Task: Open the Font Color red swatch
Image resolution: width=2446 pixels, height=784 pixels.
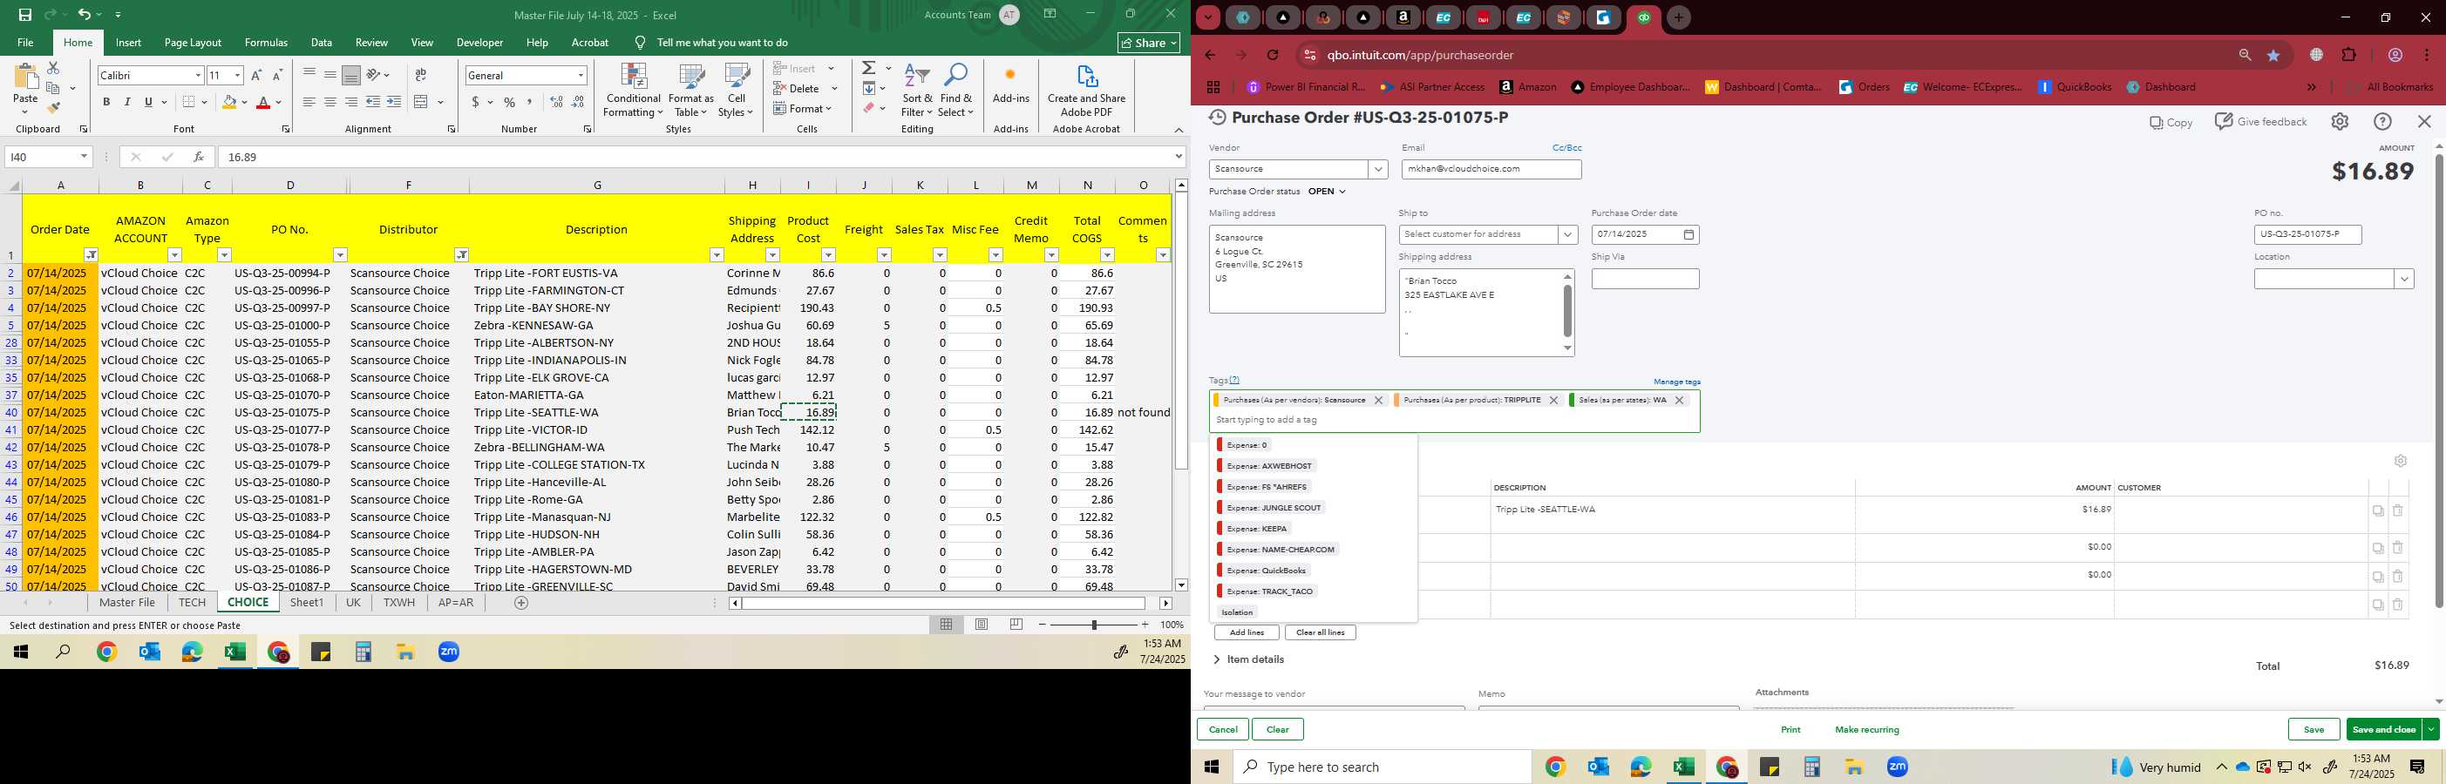Action: [x=263, y=103]
